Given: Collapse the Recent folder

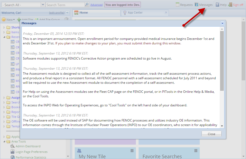Looking at the screenshot, I should pos(4,37).
